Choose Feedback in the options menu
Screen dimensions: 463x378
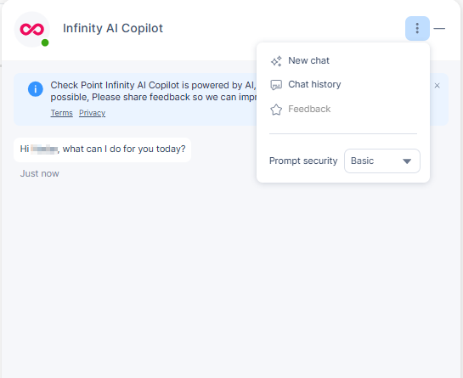309,109
